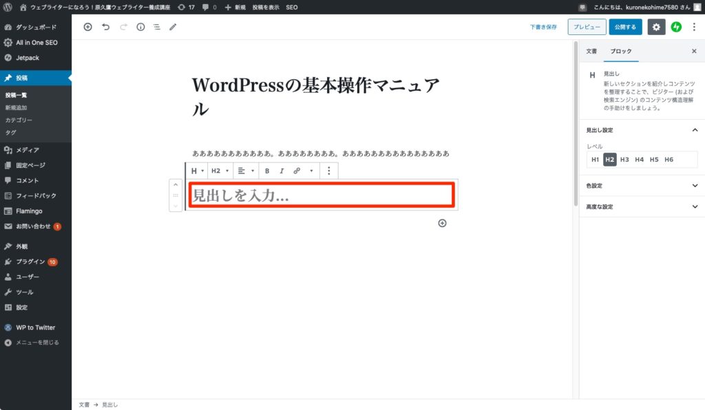Select heading level H3 in sidebar

pyautogui.click(x=624, y=160)
